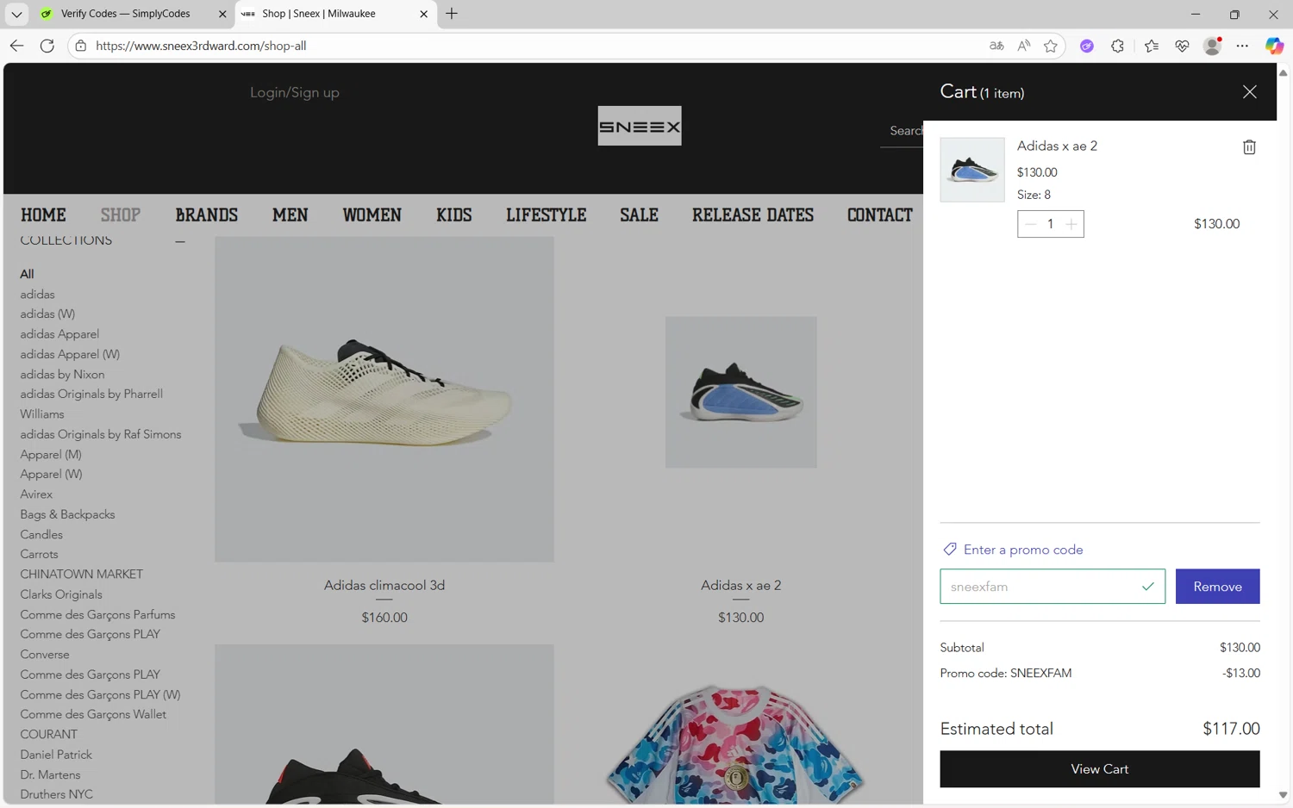Open the tab search dropdown
Screen dimensions: 1293x808
click(x=16, y=14)
